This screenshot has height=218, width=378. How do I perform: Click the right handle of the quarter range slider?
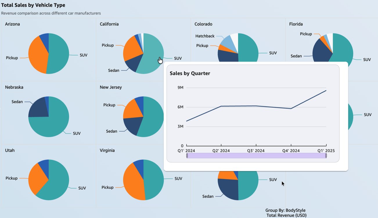(326, 156)
